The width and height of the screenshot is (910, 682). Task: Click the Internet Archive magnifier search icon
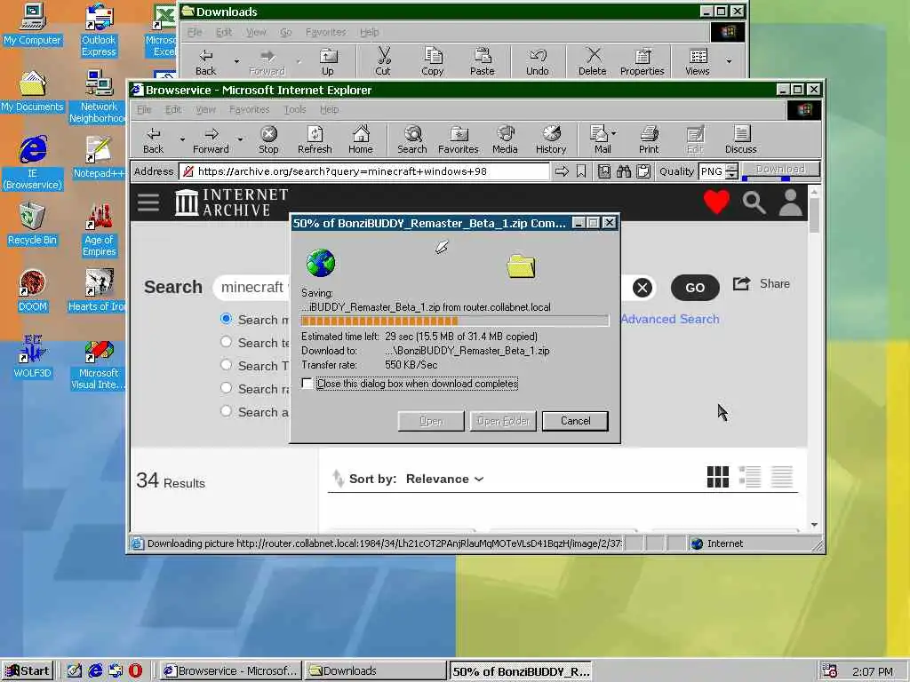(754, 203)
